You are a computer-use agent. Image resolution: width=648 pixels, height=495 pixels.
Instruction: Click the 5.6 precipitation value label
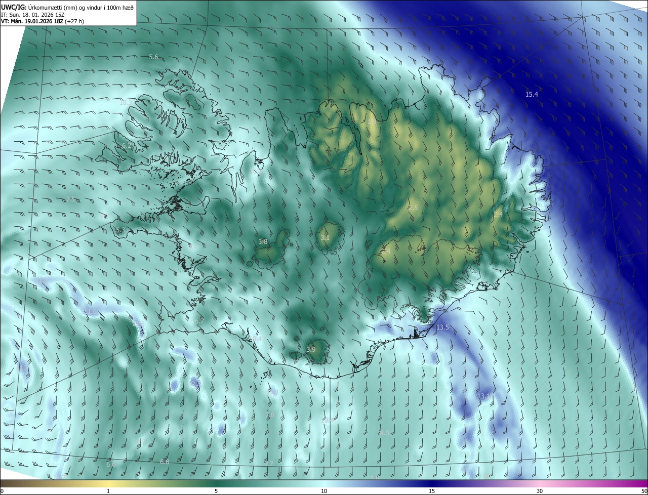(153, 57)
